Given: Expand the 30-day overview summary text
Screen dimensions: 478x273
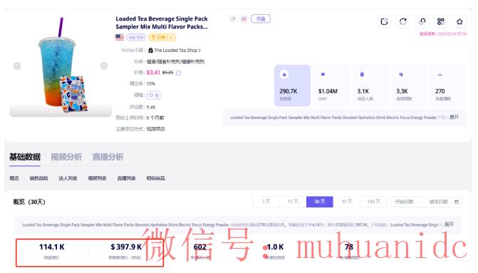Looking at the screenshot, I should point(449,225).
